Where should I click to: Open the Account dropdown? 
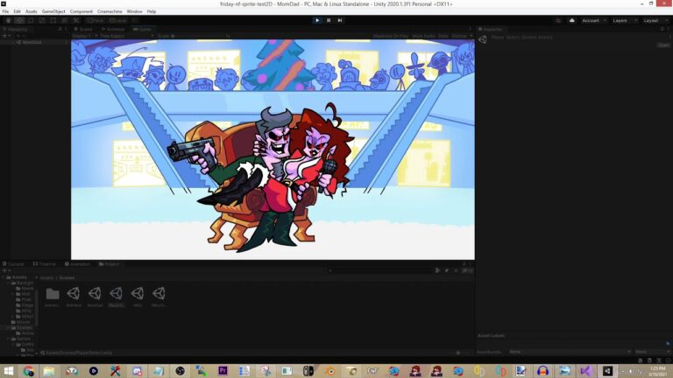[x=593, y=20]
